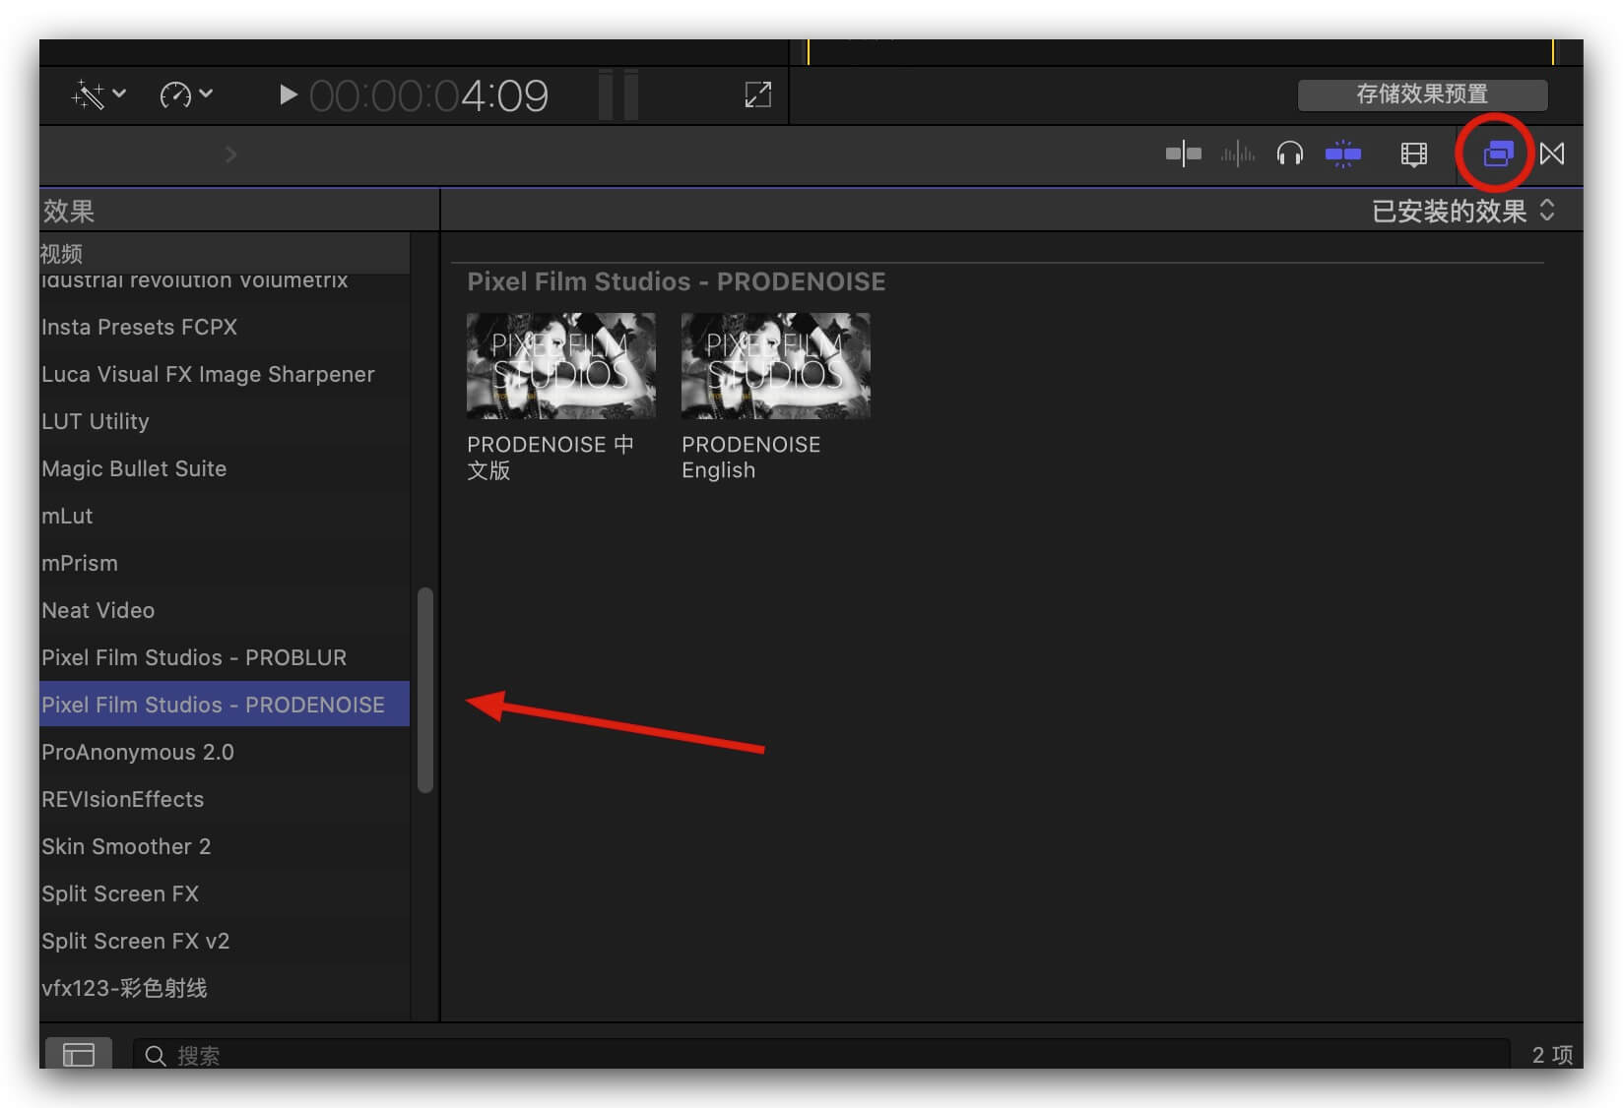
Task: Play the viewer clip
Action: (x=288, y=94)
